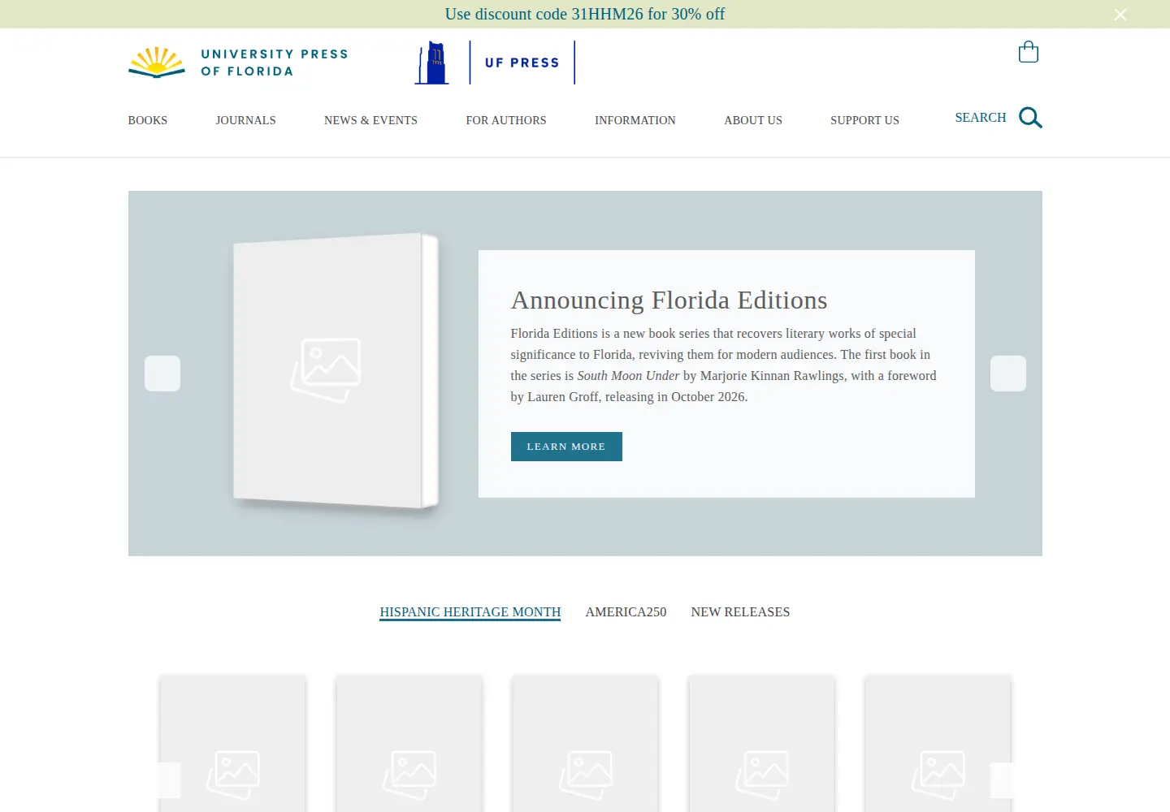This screenshot has height=812, width=1170.
Task: Open the For Authors menu
Action: tap(506, 120)
